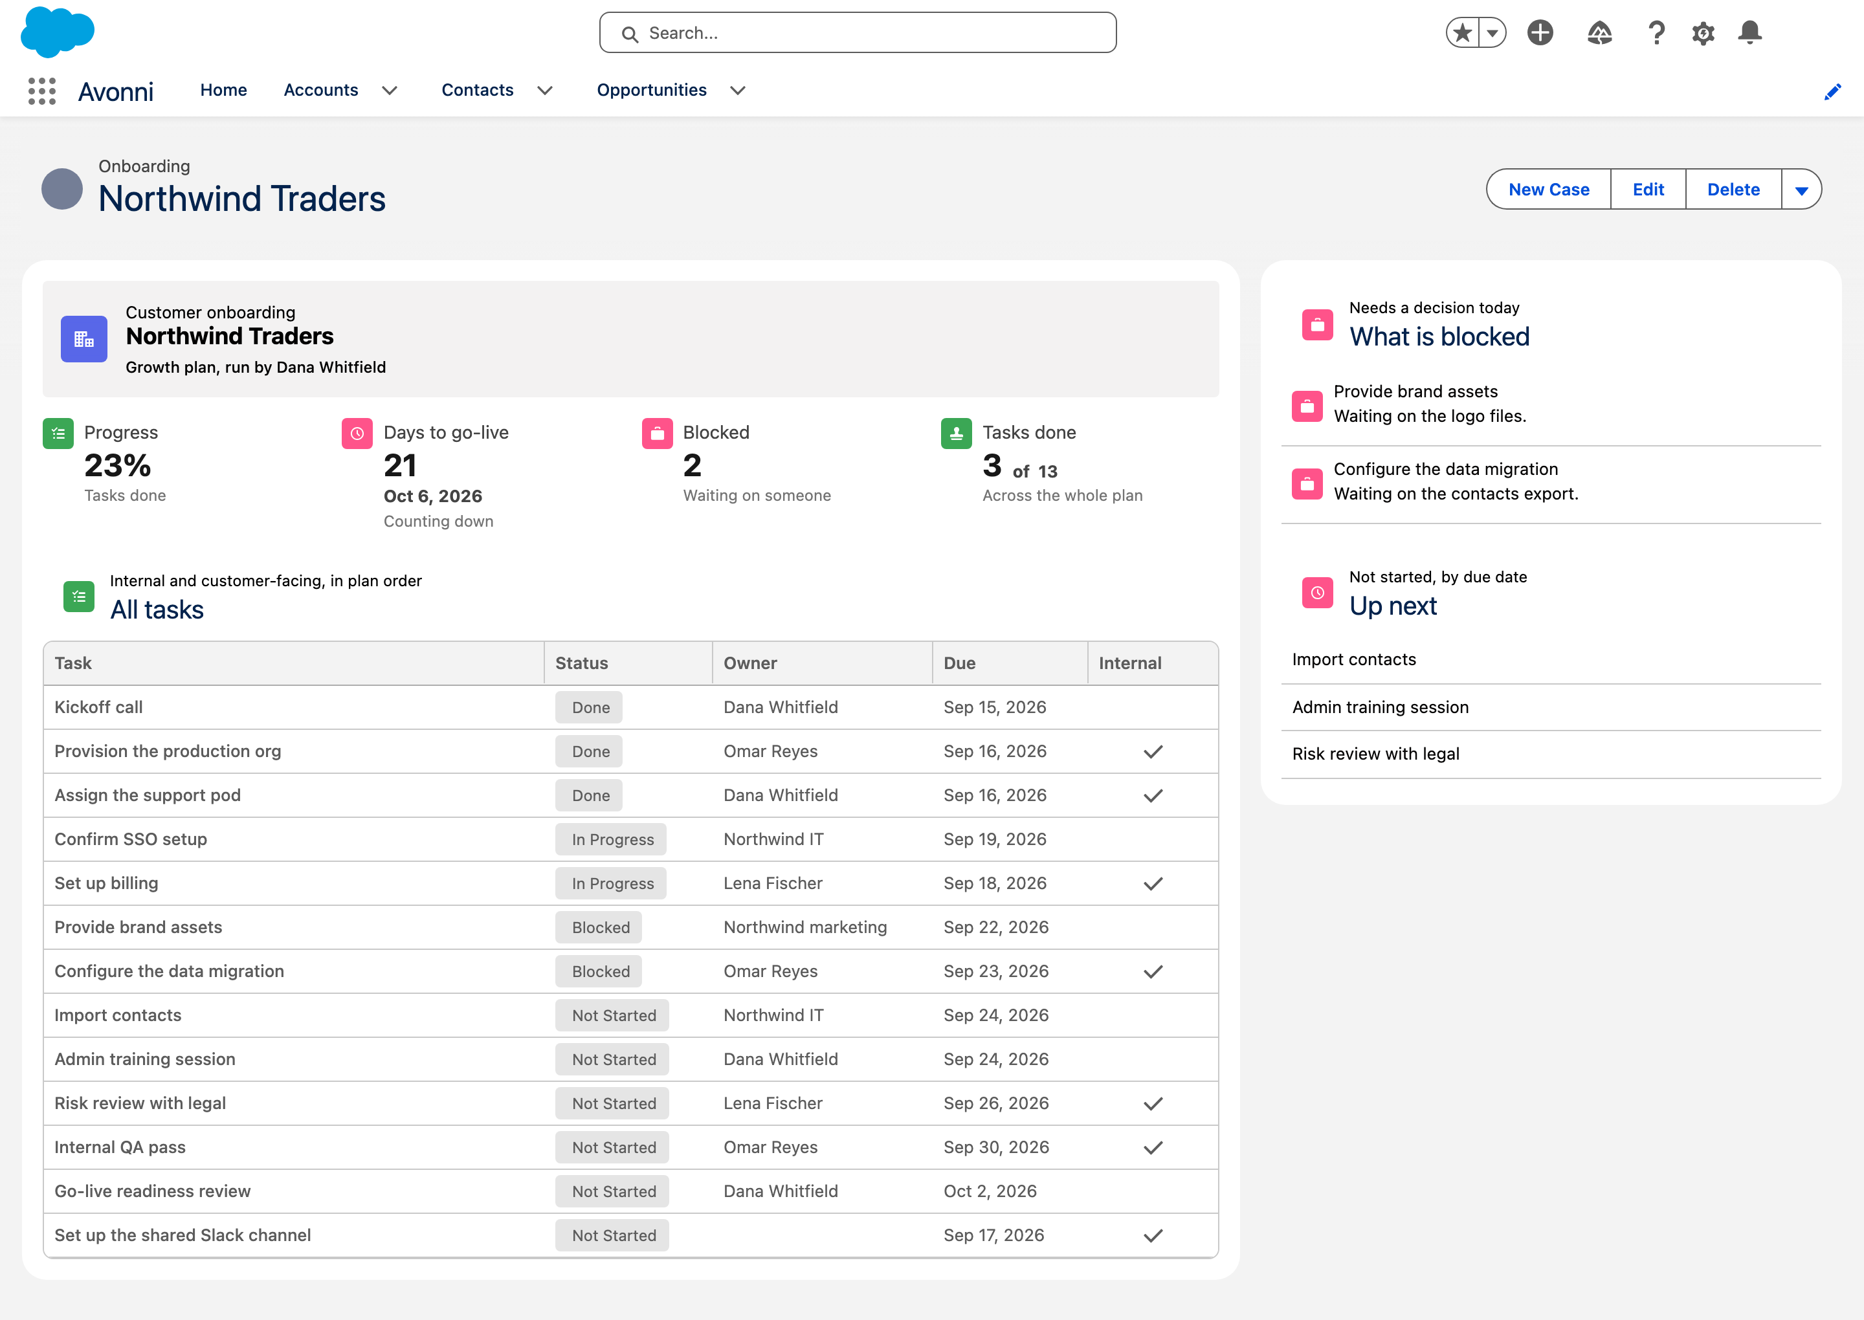Click the icon beside Provide brand assets blocker
This screenshot has width=1864, height=1320.
tap(1306, 406)
